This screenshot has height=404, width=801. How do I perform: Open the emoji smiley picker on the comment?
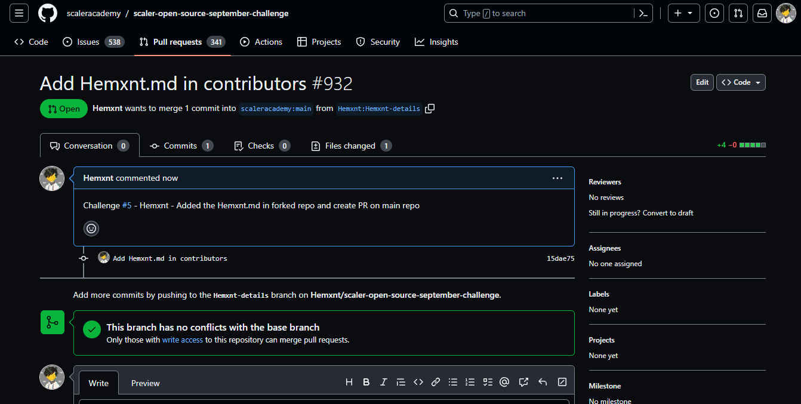coord(91,228)
